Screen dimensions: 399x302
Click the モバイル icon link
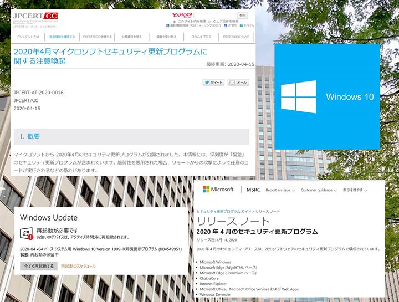241,25
